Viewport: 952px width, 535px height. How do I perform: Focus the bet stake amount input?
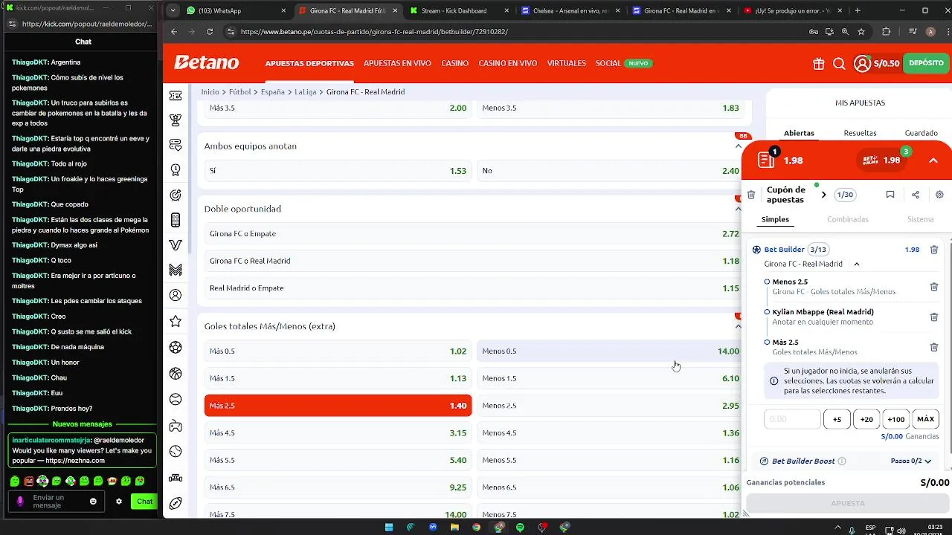click(792, 419)
